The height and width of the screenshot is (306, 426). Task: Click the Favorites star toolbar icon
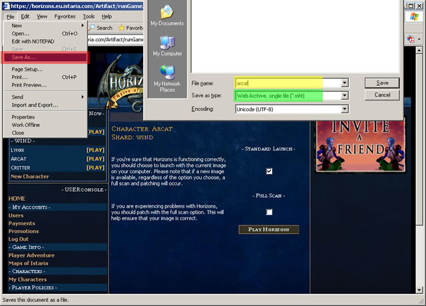tap(122, 28)
